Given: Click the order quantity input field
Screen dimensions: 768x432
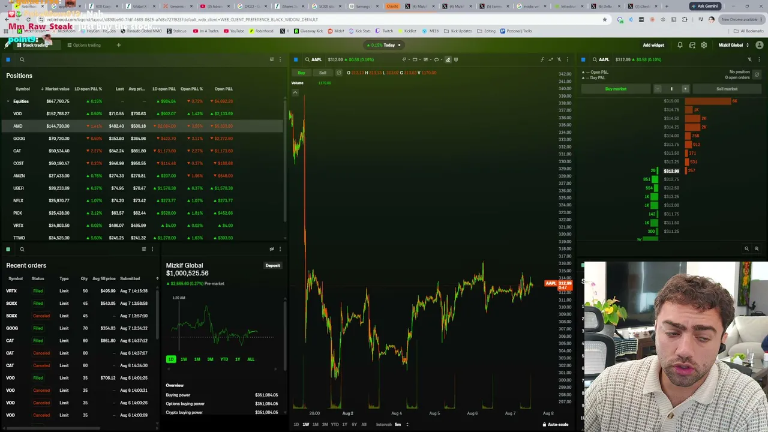Looking at the screenshot, I should [x=671, y=89].
